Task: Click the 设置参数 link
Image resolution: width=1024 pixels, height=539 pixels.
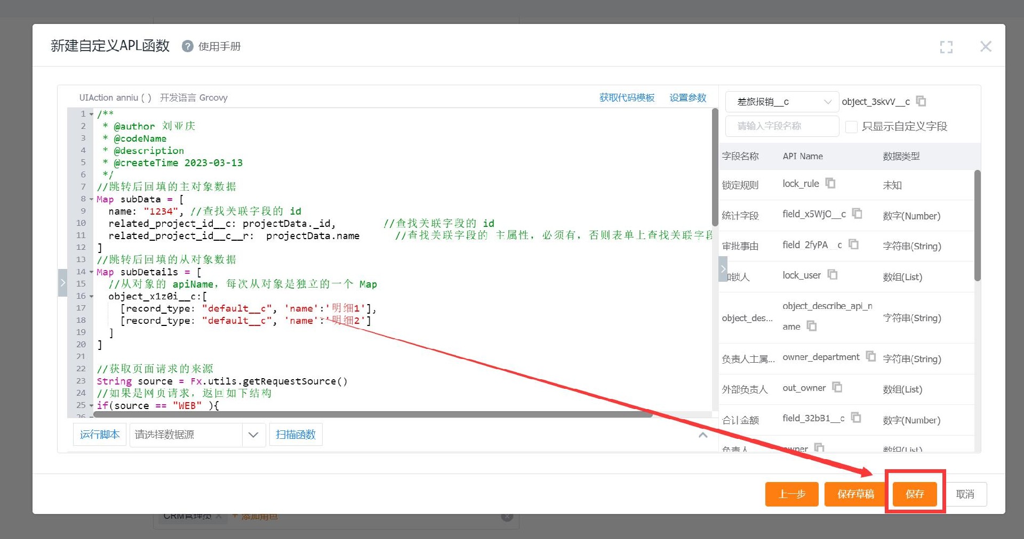Action: 688,97
